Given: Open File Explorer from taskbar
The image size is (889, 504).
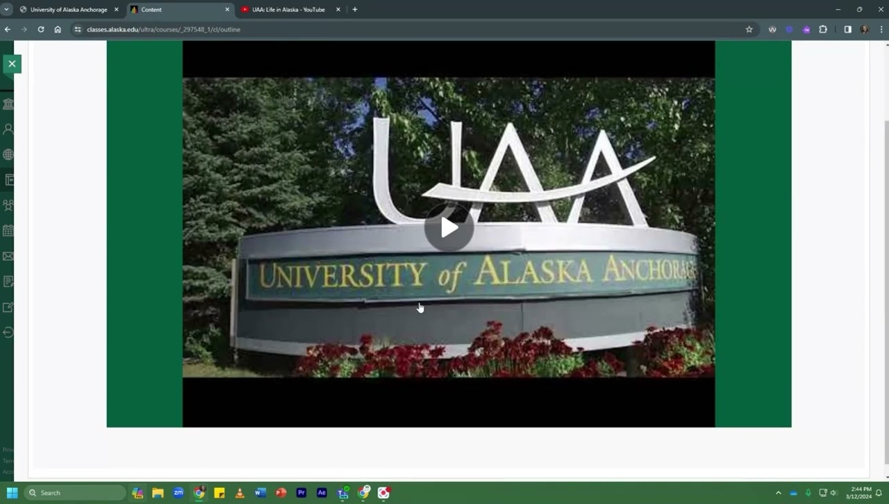Looking at the screenshot, I should point(158,493).
